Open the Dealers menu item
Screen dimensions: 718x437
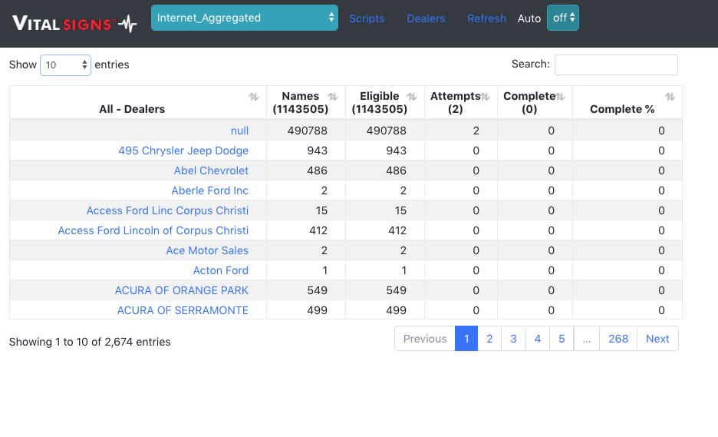(426, 18)
